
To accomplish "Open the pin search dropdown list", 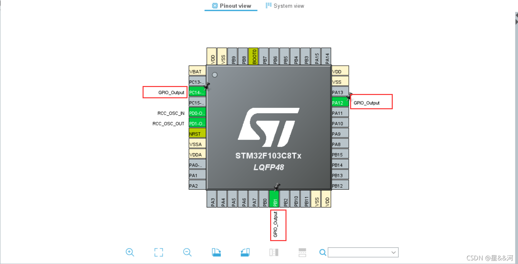I will (394, 252).
